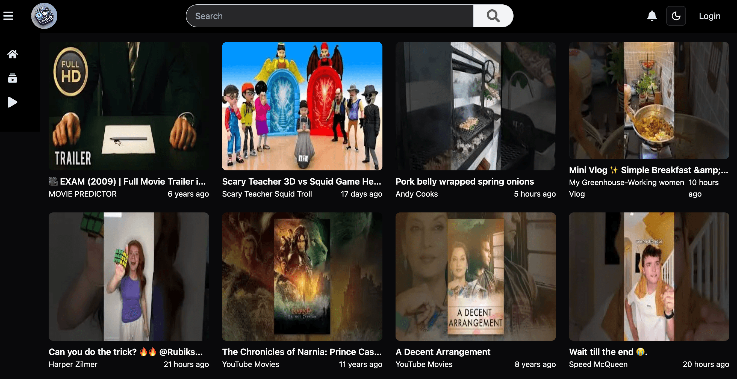Toggle dark mode moon button

coord(676,16)
